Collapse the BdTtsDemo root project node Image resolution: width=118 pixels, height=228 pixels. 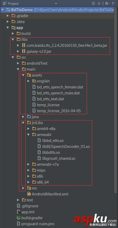click(x=3, y=10)
